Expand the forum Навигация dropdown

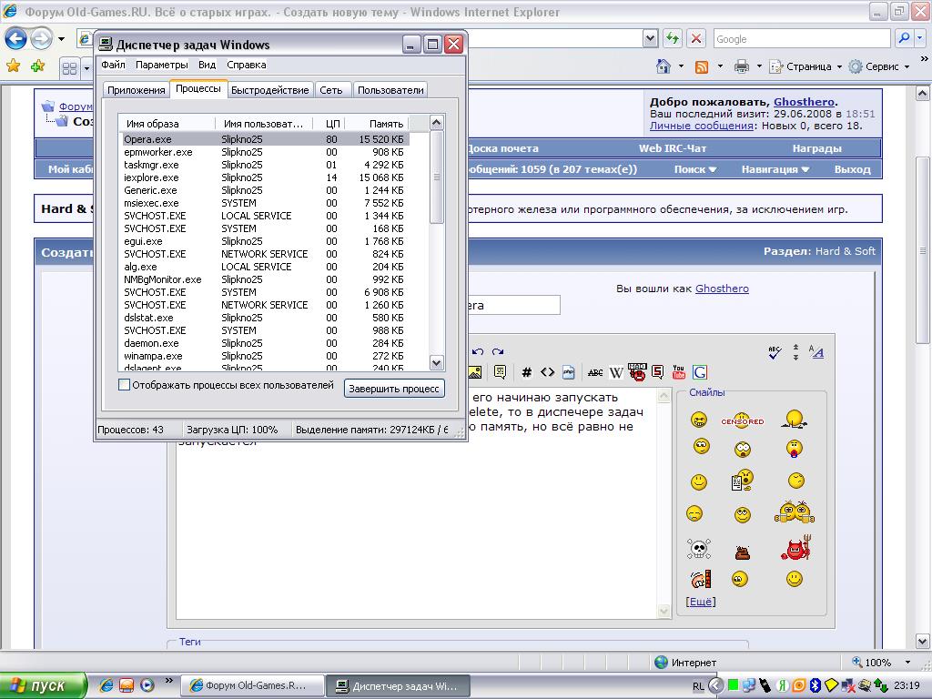pyautogui.click(x=775, y=169)
